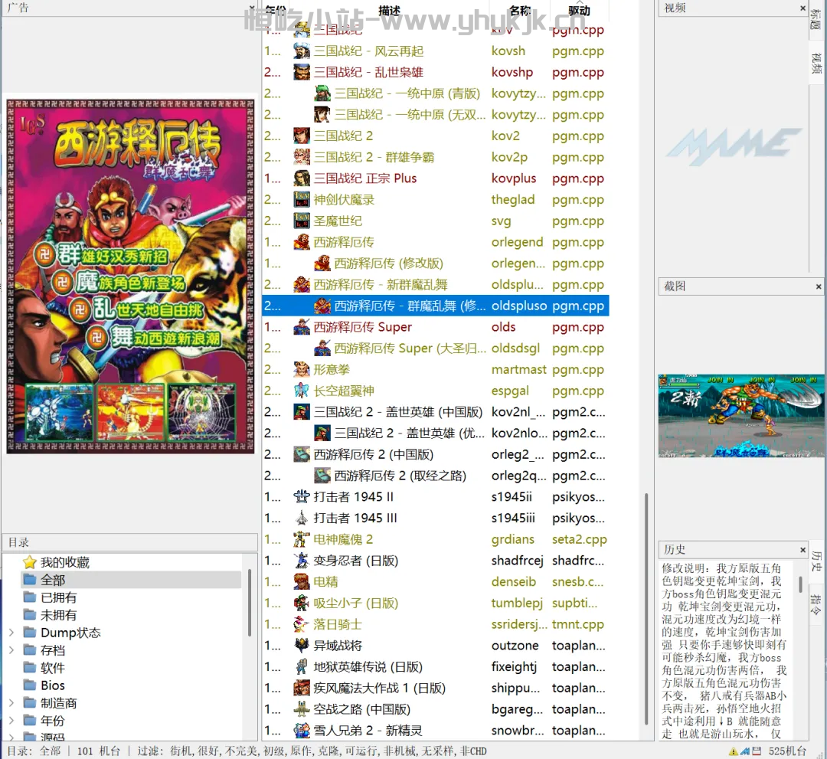Switch to the 标题 side tab
Image resolution: width=827 pixels, height=759 pixels.
click(x=816, y=19)
